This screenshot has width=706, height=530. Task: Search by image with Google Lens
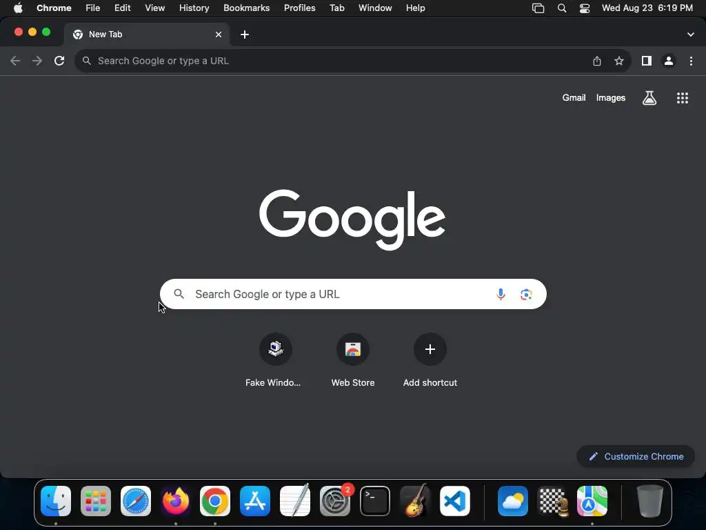[526, 294]
